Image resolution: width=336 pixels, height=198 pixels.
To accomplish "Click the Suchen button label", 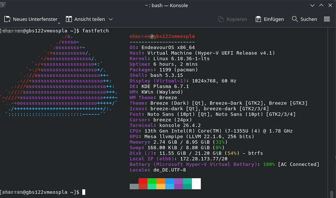I will click(309, 20).
